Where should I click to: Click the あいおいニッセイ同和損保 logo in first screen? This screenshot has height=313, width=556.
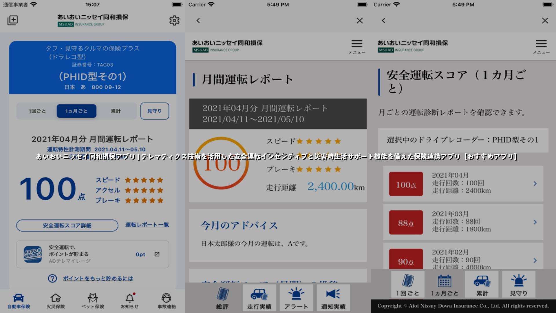(93, 20)
